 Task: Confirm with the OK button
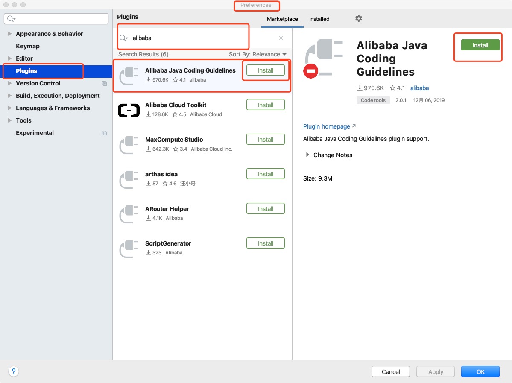point(480,371)
